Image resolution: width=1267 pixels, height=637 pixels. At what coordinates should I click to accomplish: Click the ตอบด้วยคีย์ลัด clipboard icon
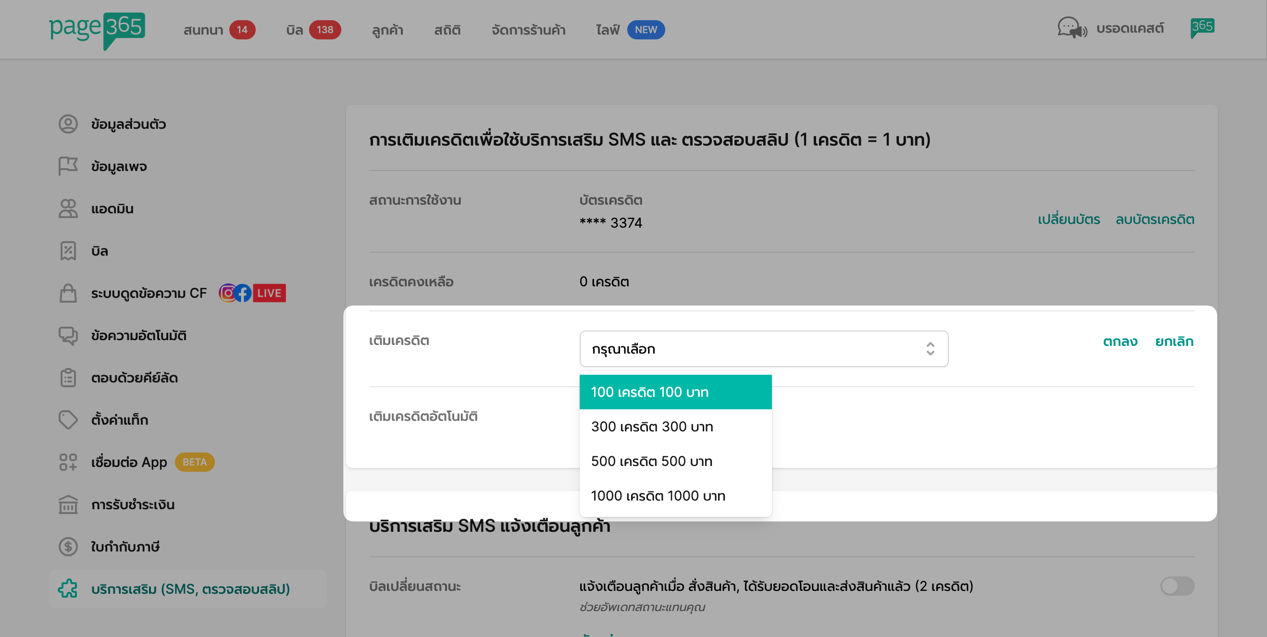click(x=68, y=378)
